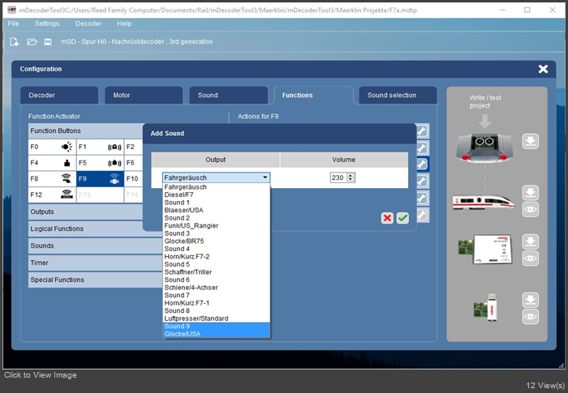Switch to the Sound tab
This screenshot has width=568, height=393.
228,95
